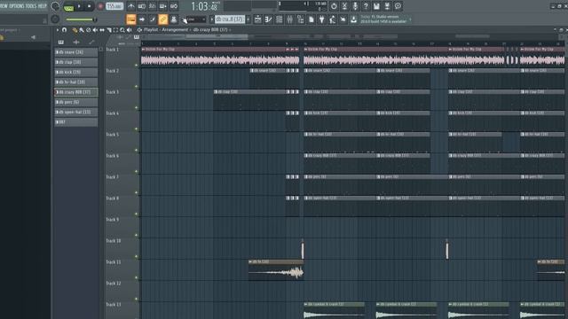Viewport: 568px width, 319px height.
Task: Open the Browser/plugin picker view icon
Action: click(x=300, y=19)
